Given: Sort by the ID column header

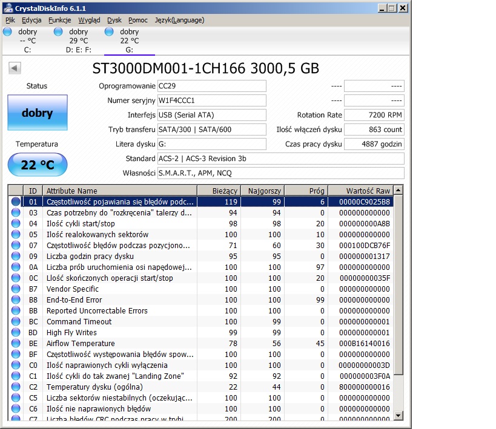Looking at the screenshot, I should pyautogui.click(x=33, y=191).
